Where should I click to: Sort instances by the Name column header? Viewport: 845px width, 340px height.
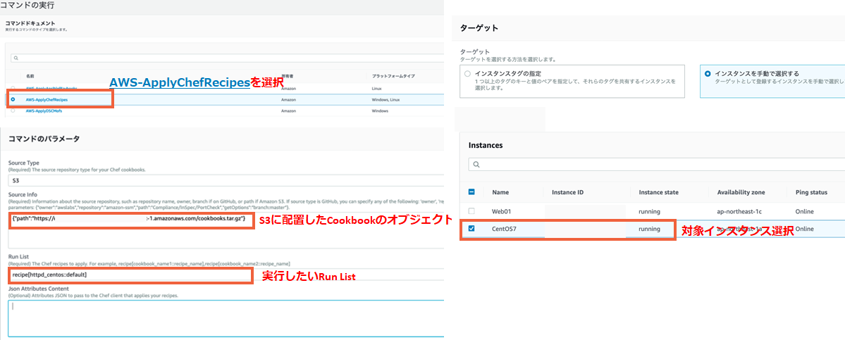click(500, 192)
